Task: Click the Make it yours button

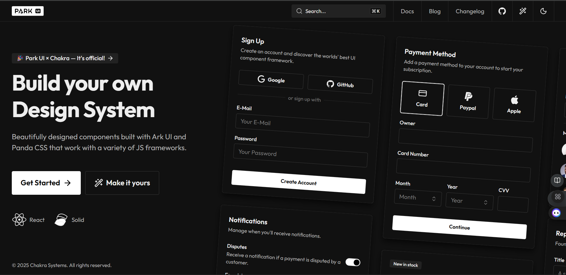Action: 122,183
